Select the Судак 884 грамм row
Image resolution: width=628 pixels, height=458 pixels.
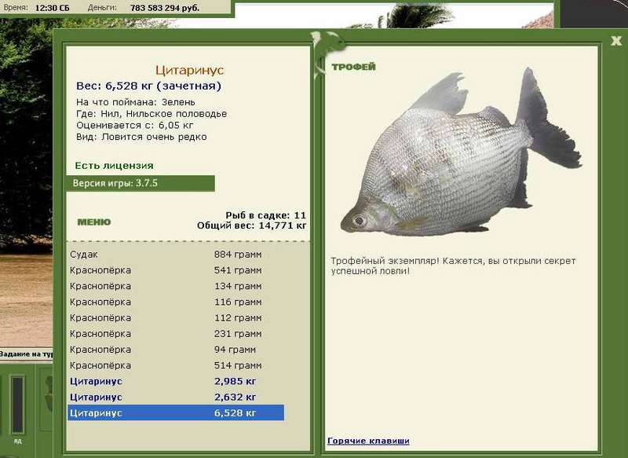176,255
